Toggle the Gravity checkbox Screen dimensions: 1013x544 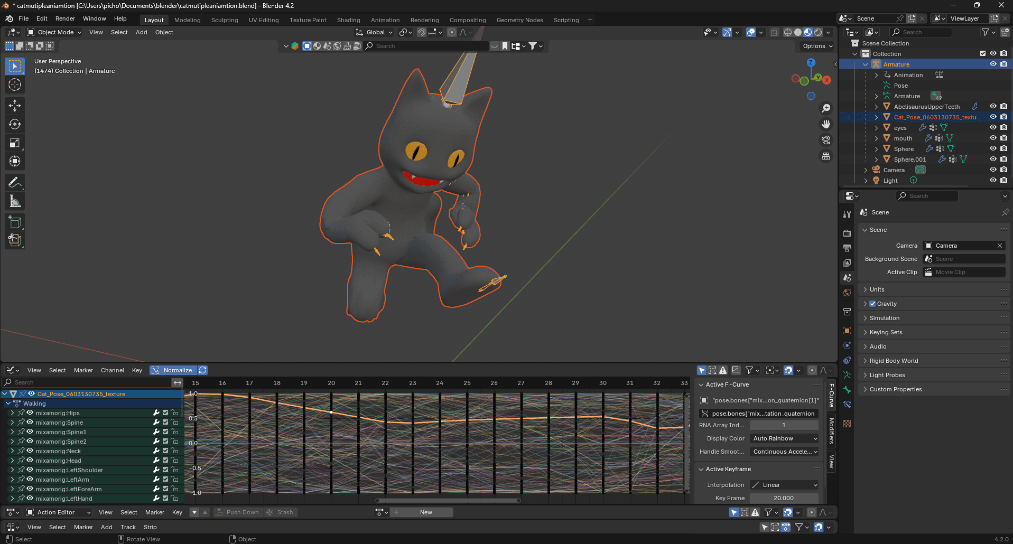[872, 304]
